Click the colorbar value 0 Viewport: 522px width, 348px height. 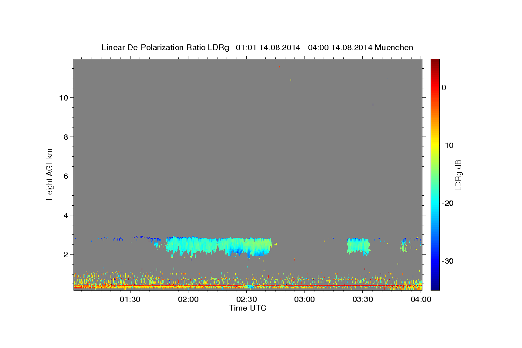(x=444, y=87)
